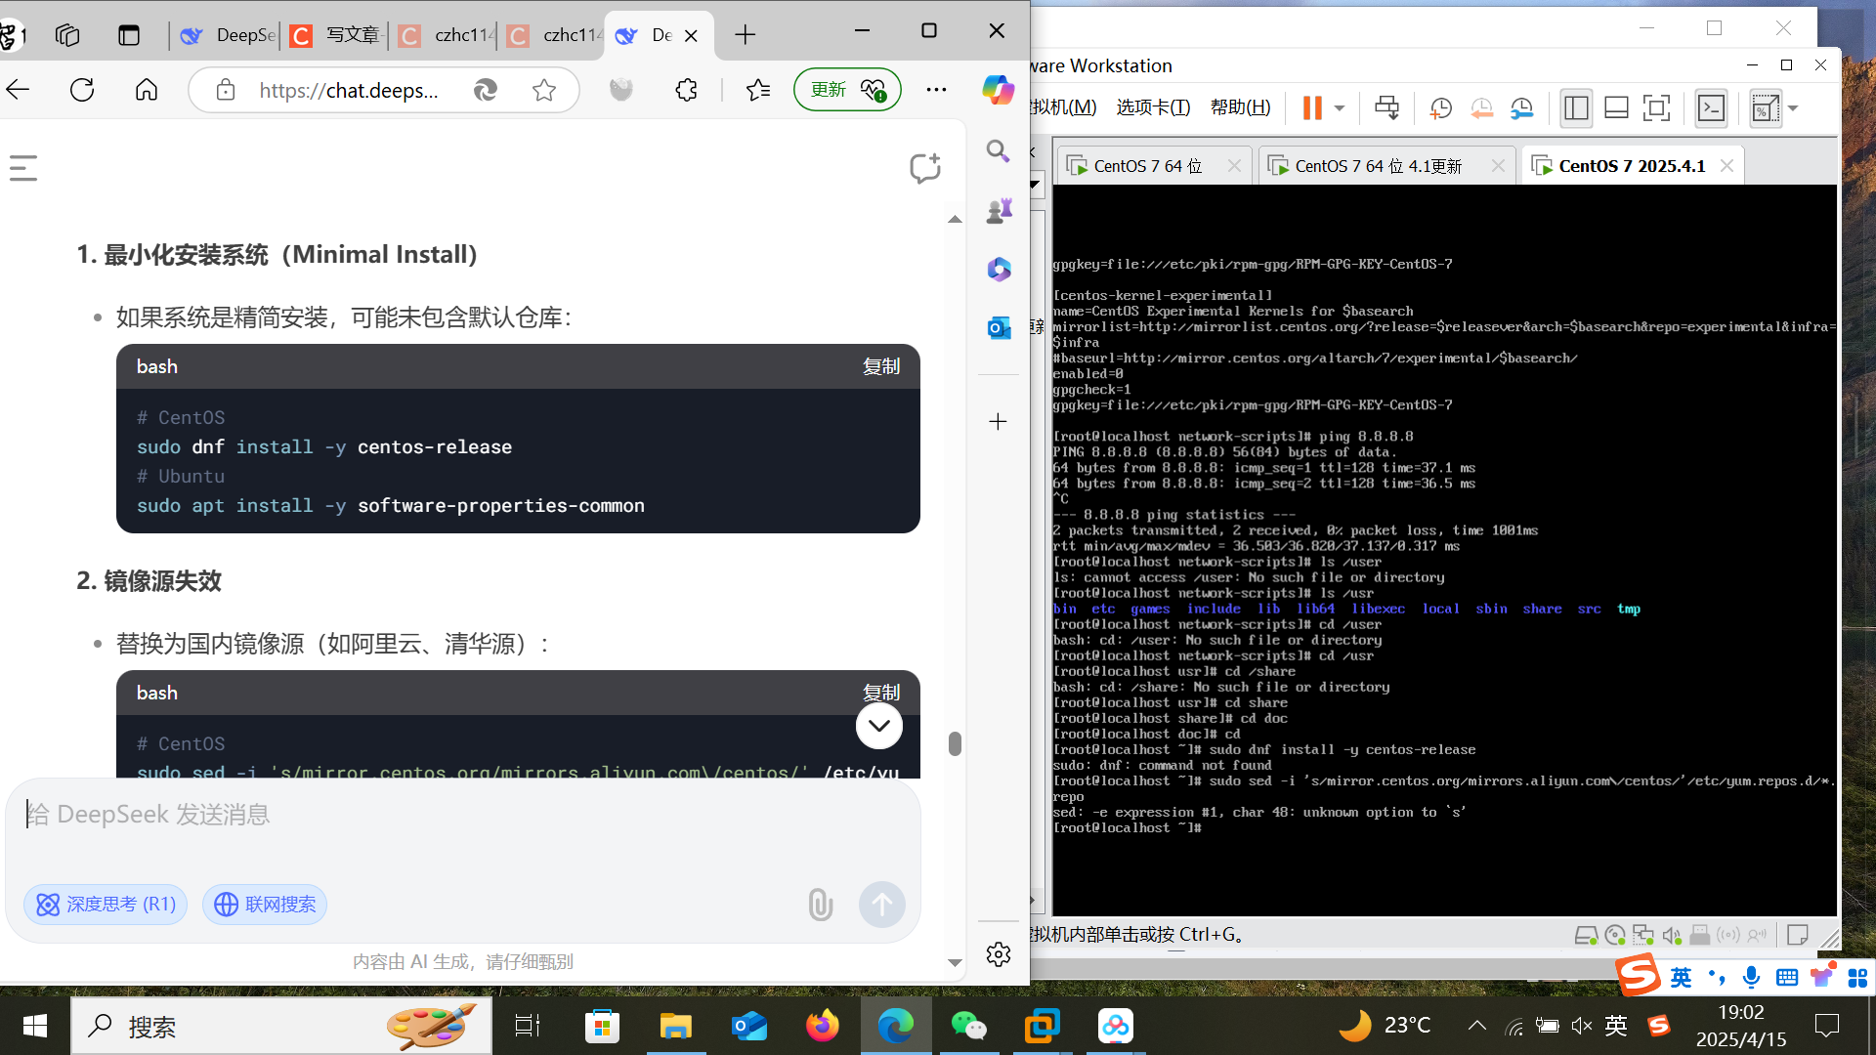Open Edge sidebar Outlook icon
Viewport: 1876px width, 1055px height.
pyautogui.click(x=998, y=328)
